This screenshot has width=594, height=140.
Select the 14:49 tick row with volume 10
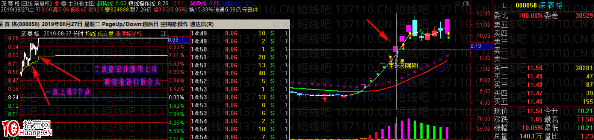[239, 33]
